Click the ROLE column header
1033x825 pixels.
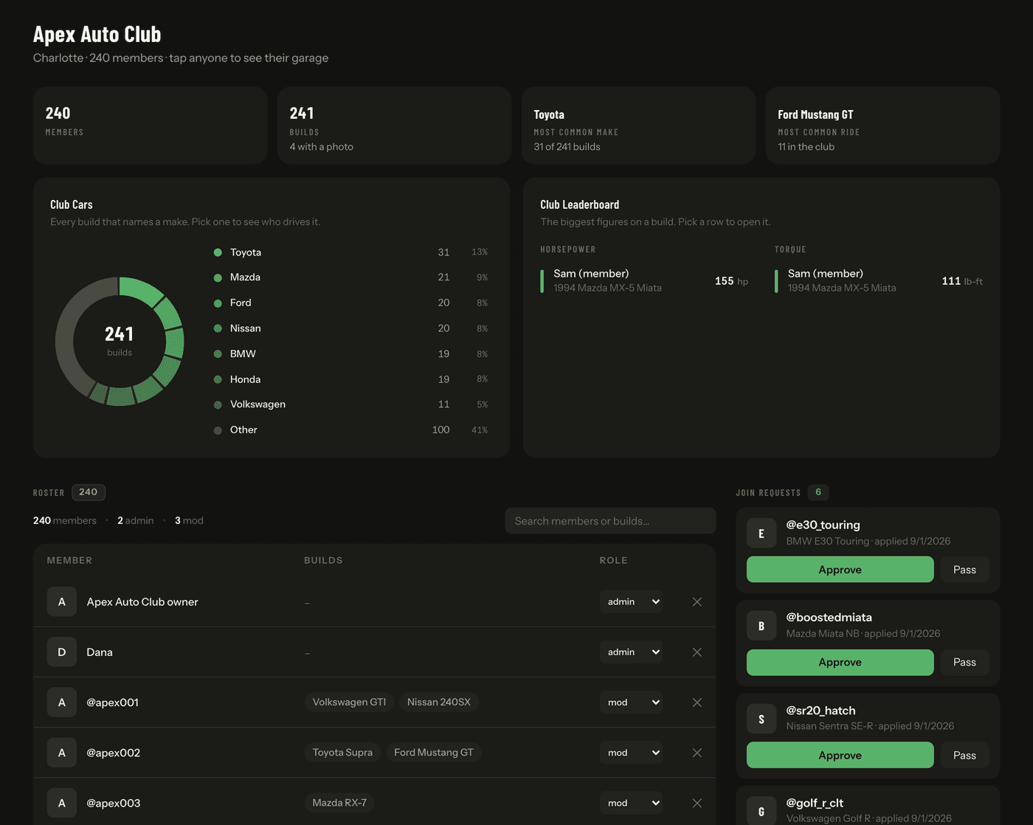click(x=613, y=560)
